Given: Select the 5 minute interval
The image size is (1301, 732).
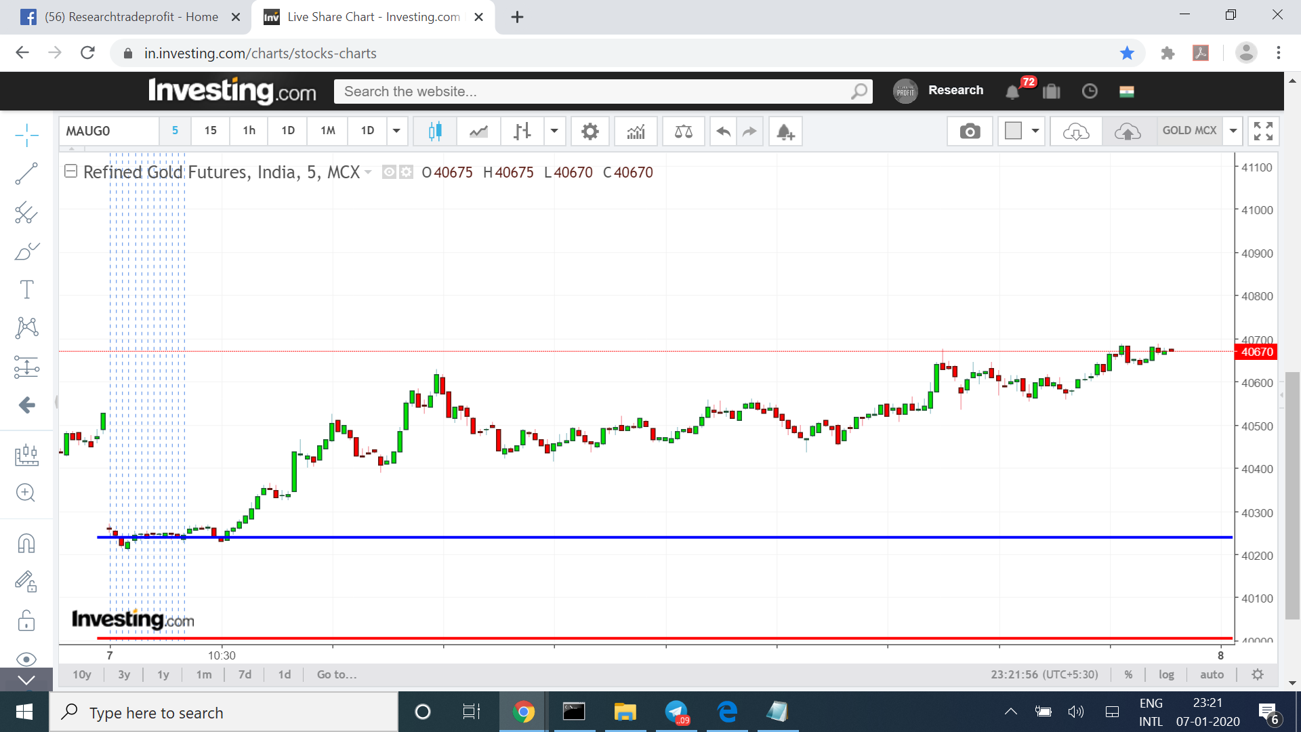Looking at the screenshot, I should [175, 131].
